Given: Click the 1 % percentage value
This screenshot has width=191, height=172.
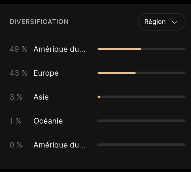Looking at the screenshot, I should click(16, 121).
